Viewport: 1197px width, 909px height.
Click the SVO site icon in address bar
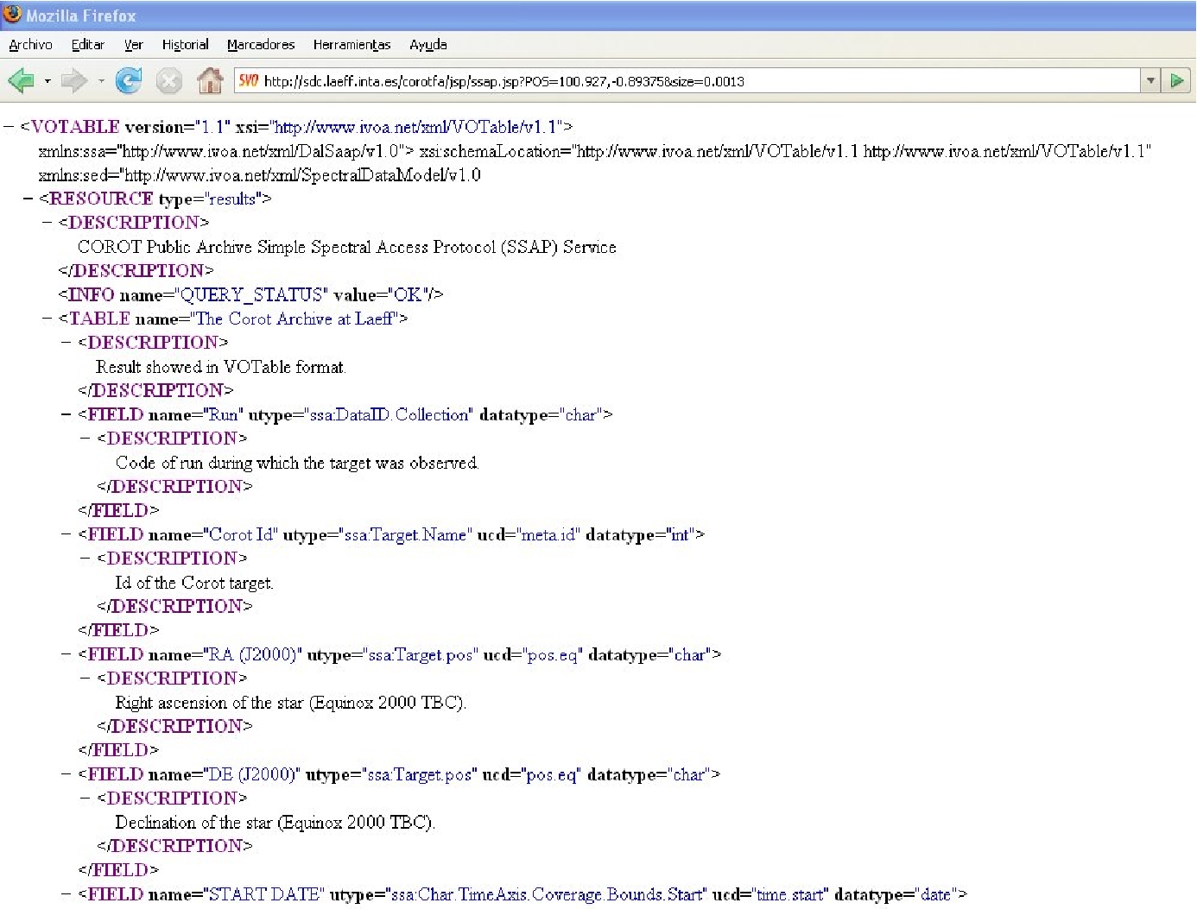coord(249,81)
